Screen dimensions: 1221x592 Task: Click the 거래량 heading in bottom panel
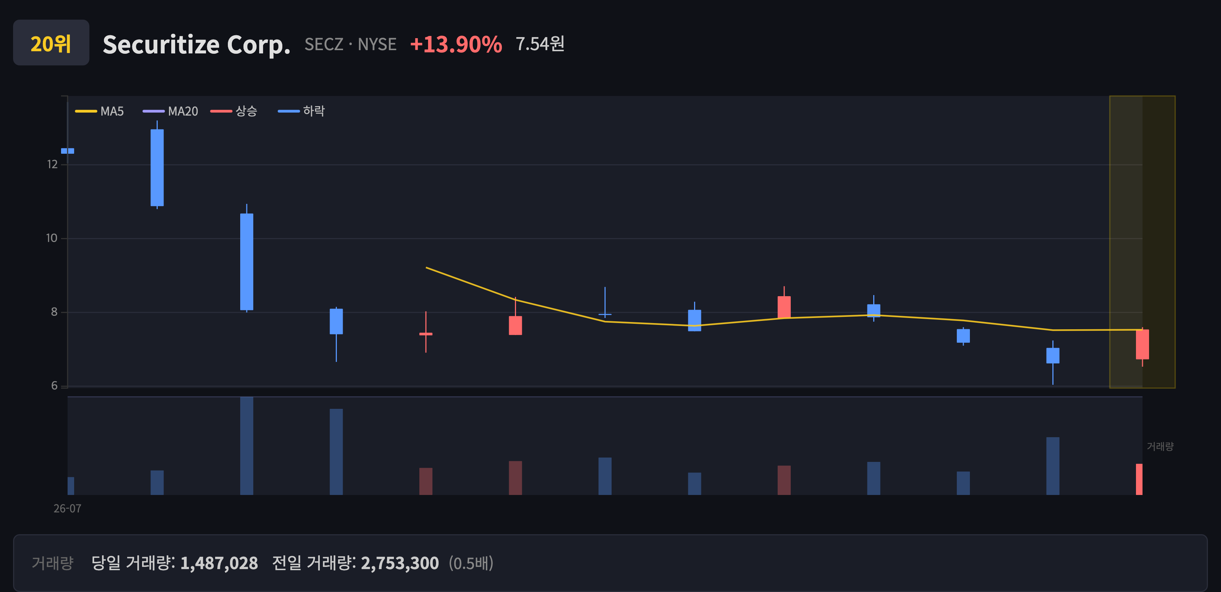click(x=53, y=563)
